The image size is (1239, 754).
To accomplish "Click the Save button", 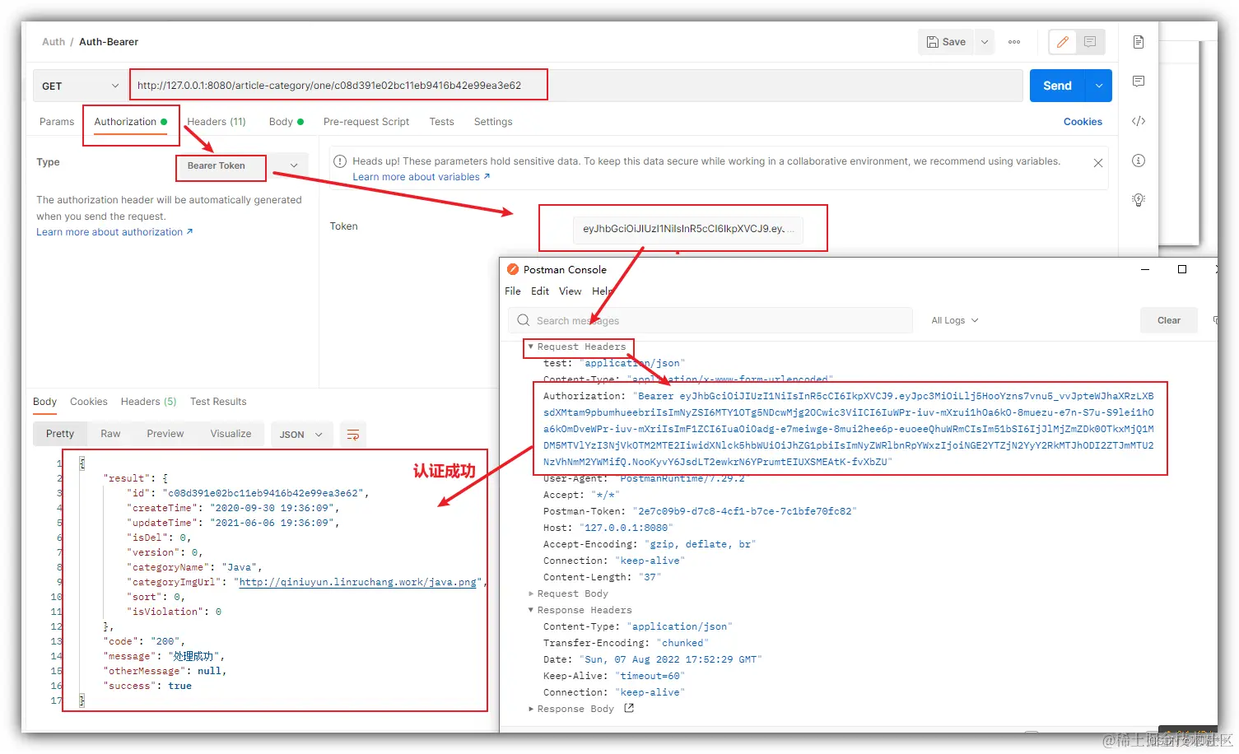I will [x=946, y=42].
